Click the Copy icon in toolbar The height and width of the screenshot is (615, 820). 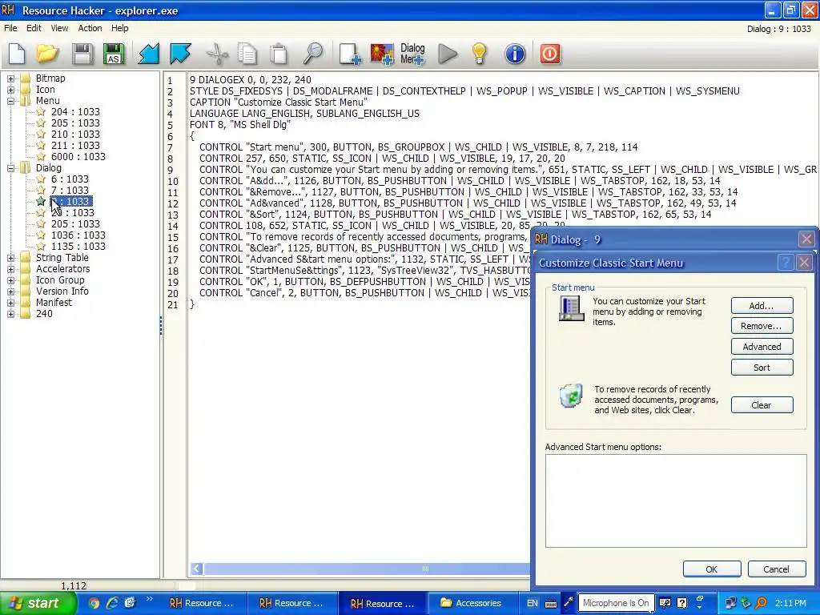(x=247, y=54)
